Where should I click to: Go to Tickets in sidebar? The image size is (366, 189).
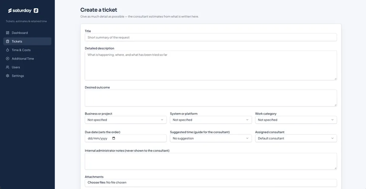(27, 41)
